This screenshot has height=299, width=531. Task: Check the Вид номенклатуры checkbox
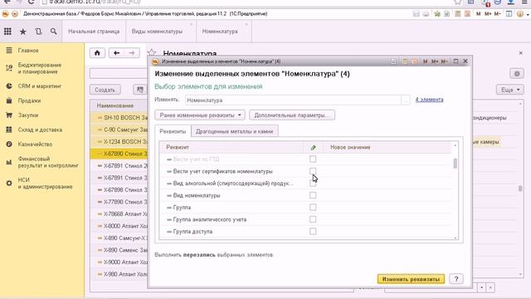pyautogui.click(x=313, y=195)
